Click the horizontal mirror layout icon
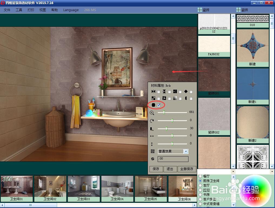275x208 pixels. pyautogui.click(x=153, y=91)
